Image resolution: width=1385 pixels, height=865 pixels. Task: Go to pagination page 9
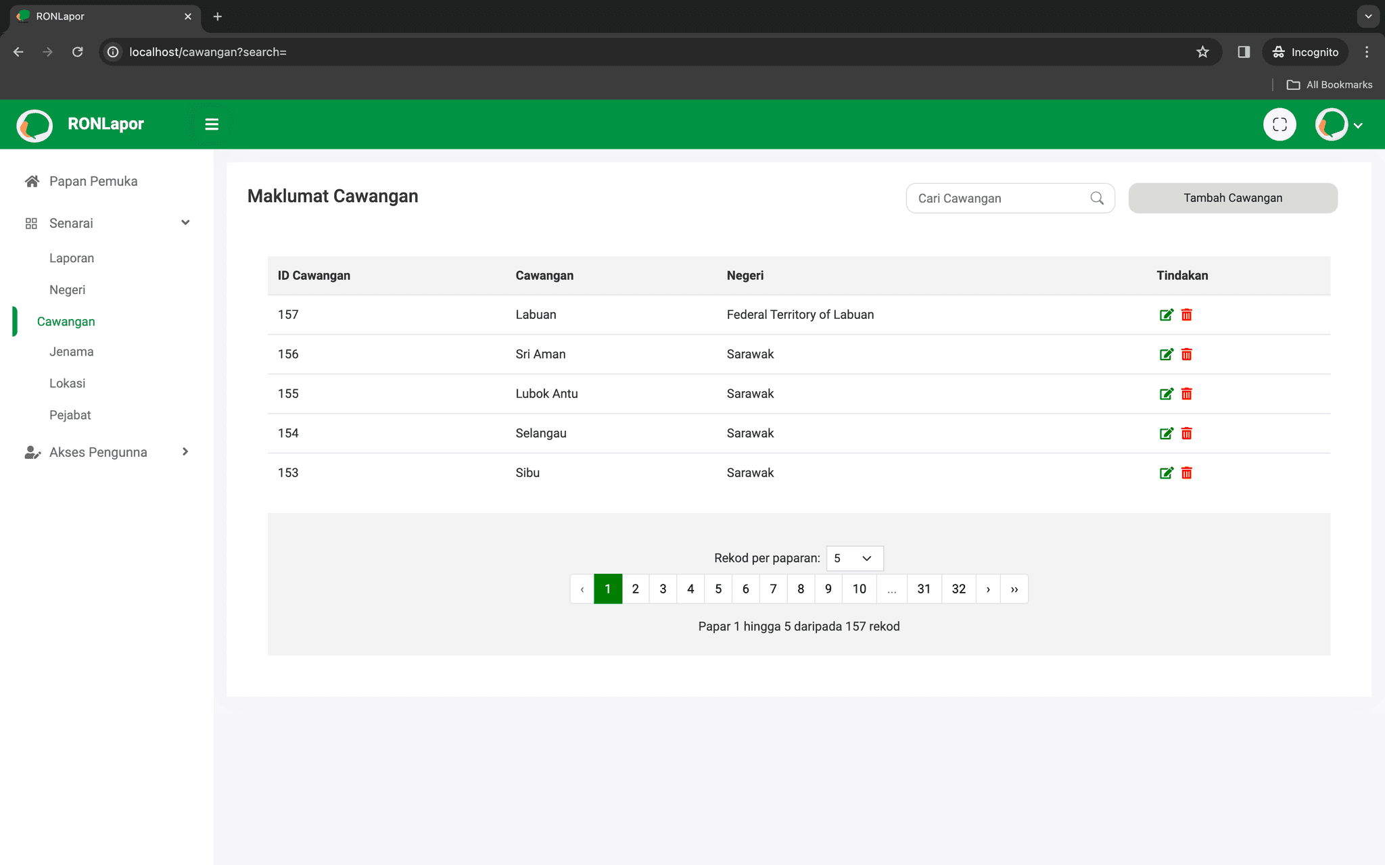tap(828, 589)
